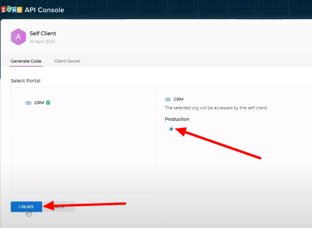This screenshot has height=228, width=312.
Task: Switch to the Generate Code tab
Action: coord(26,61)
